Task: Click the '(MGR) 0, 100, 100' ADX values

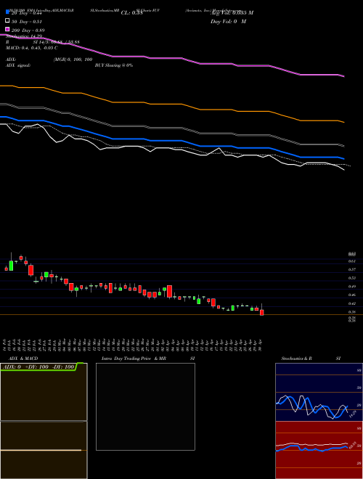Action: pos(73,60)
